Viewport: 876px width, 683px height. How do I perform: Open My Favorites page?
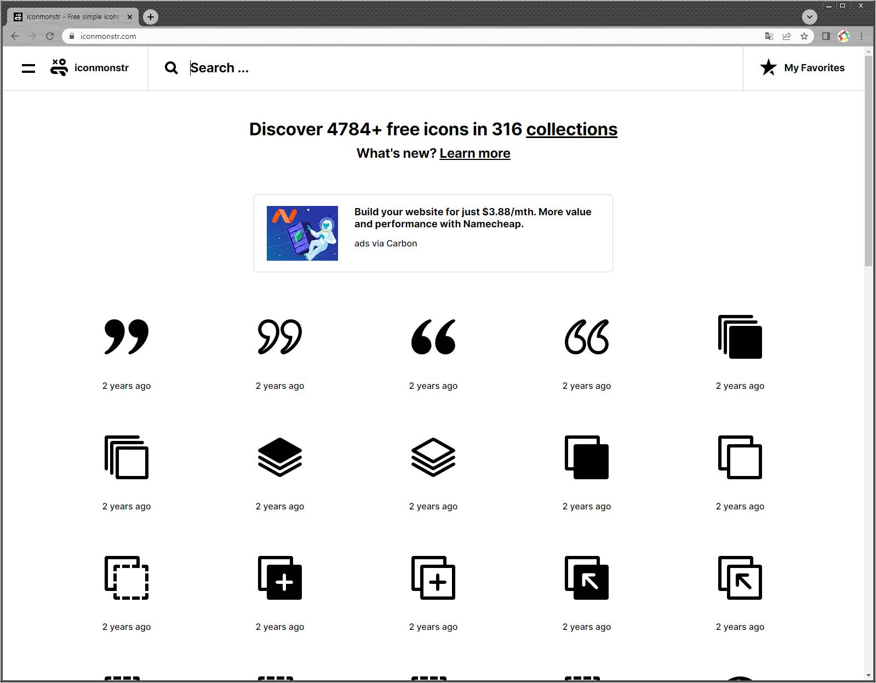click(x=803, y=68)
